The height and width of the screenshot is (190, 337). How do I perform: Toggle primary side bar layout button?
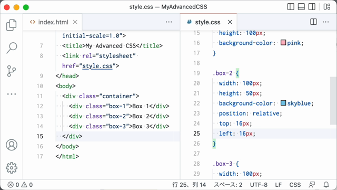pos(291,7)
